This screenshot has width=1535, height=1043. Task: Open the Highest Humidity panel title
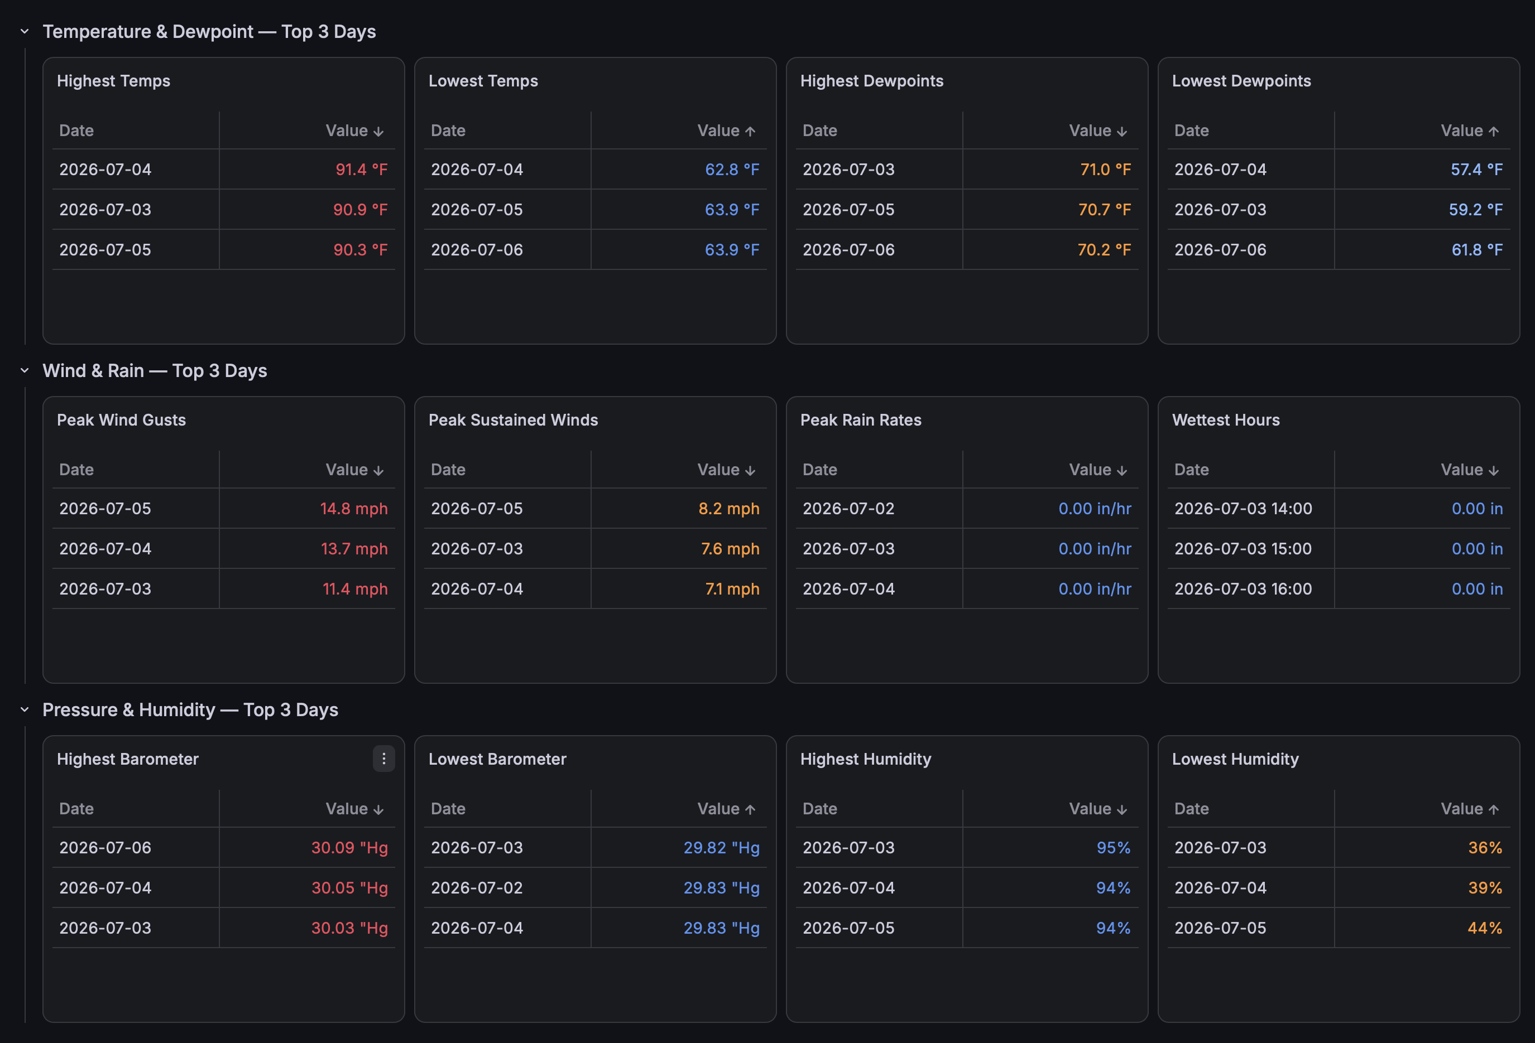[x=866, y=759]
